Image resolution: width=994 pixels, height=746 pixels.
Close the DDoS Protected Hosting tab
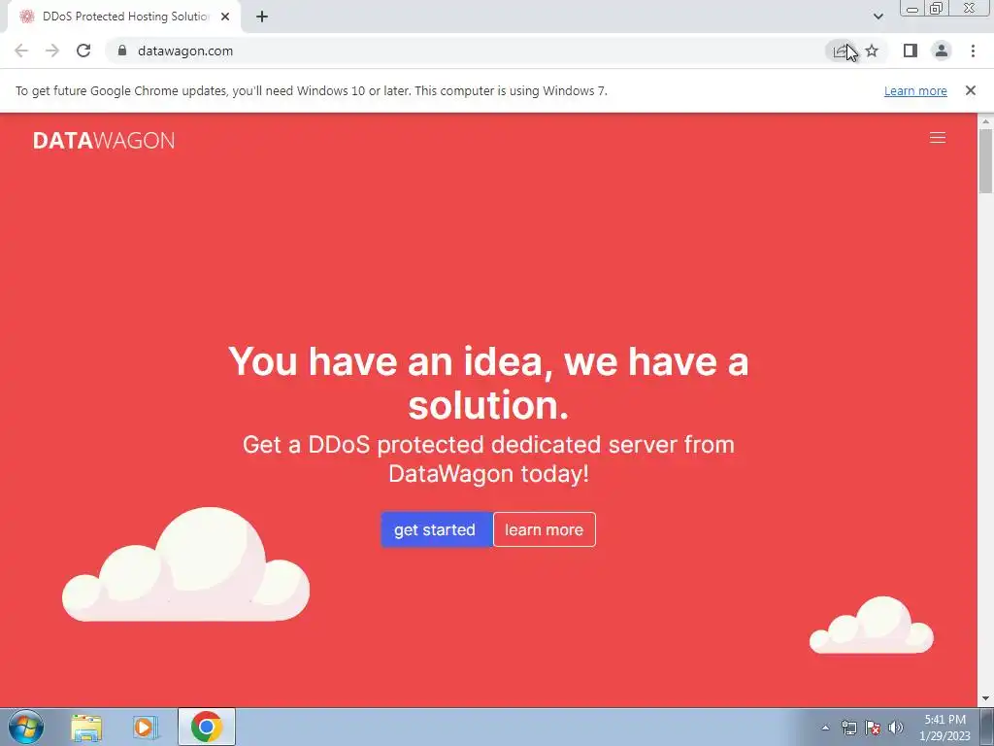[x=225, y=17]
